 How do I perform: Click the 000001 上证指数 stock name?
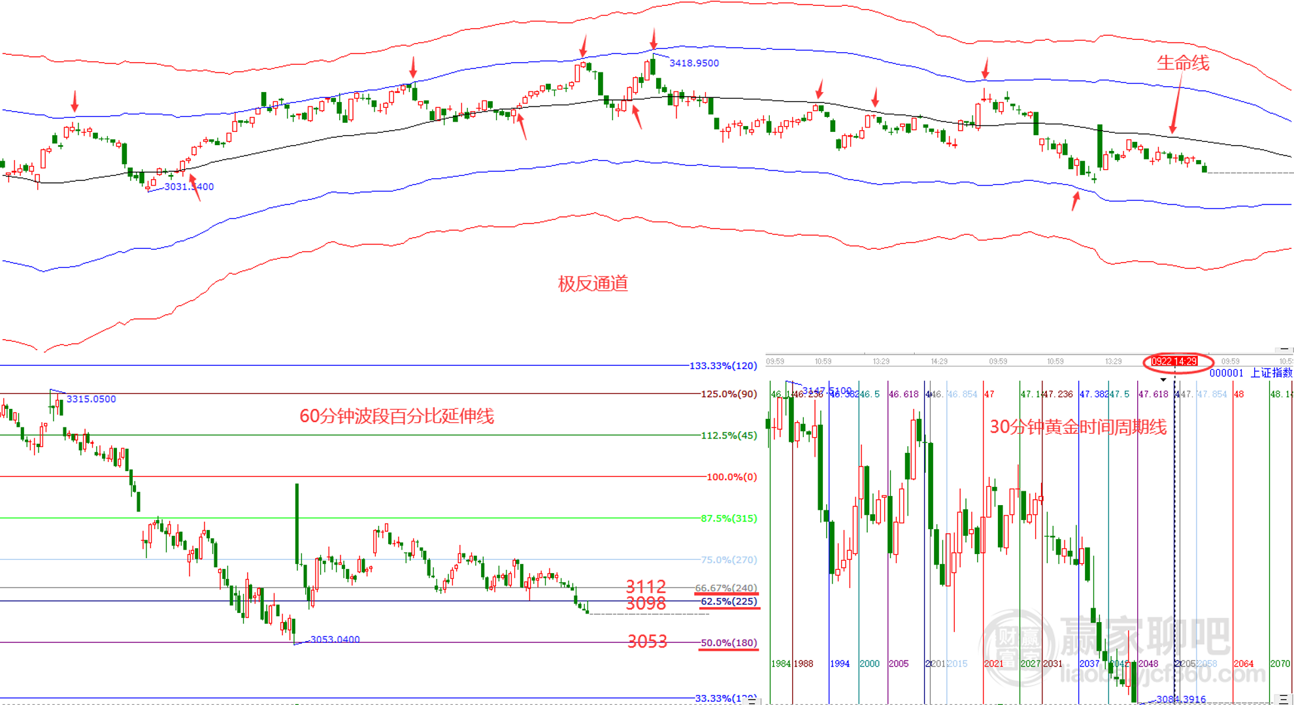click(x=1251, y=373)
